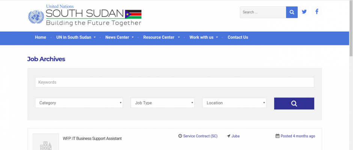353x150 pixels.
Task: Open the Contact Us page
Action: point(238,37)
